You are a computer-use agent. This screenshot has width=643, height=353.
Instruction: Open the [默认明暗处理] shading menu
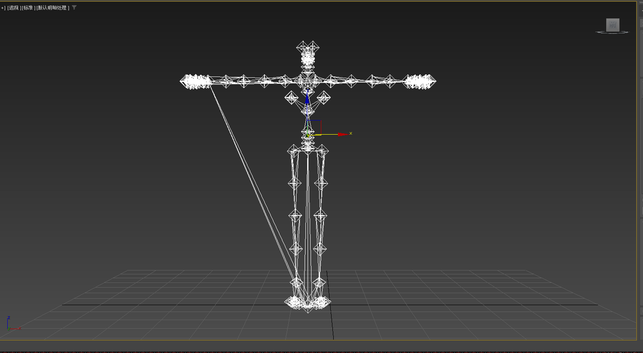[x=53, y=8]
